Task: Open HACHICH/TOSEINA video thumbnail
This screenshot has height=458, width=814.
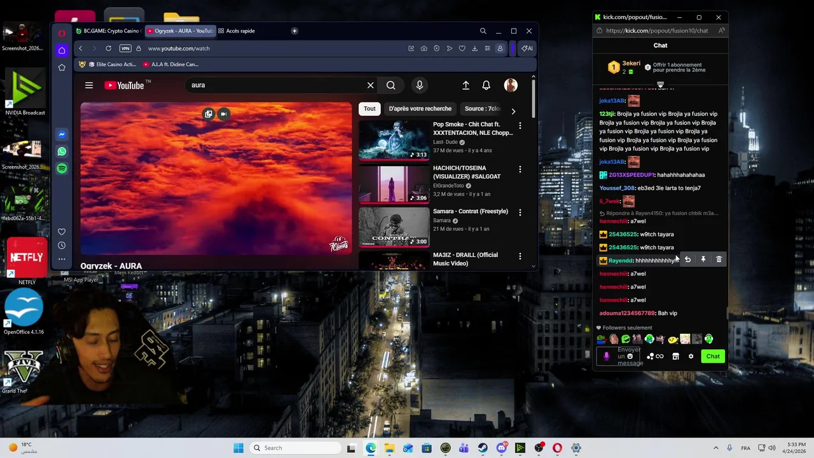Action: 394,183
